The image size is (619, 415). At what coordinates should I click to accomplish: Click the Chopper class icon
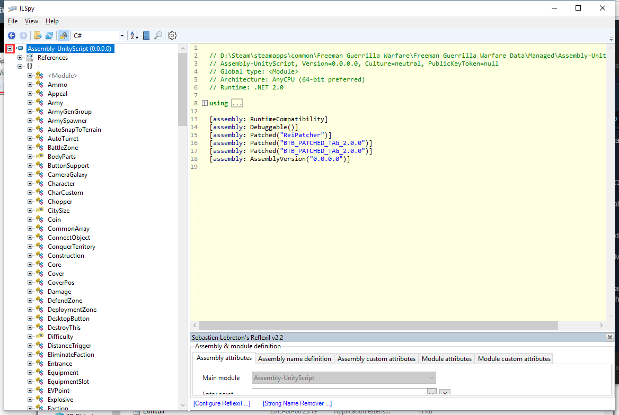[x=39, y=202]
